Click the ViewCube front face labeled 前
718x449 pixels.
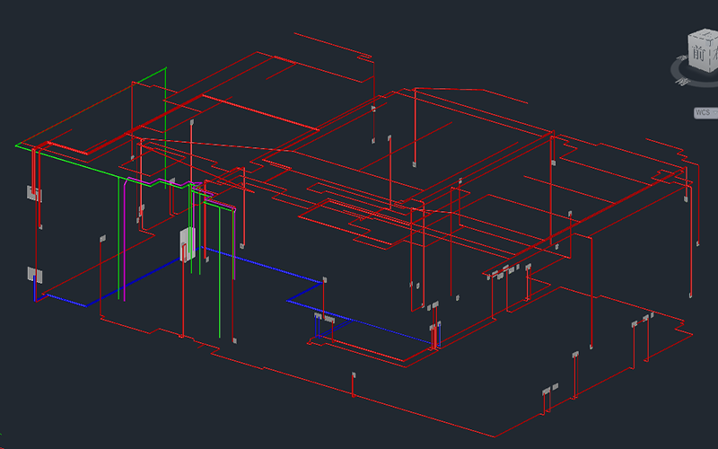pos(699,53)
